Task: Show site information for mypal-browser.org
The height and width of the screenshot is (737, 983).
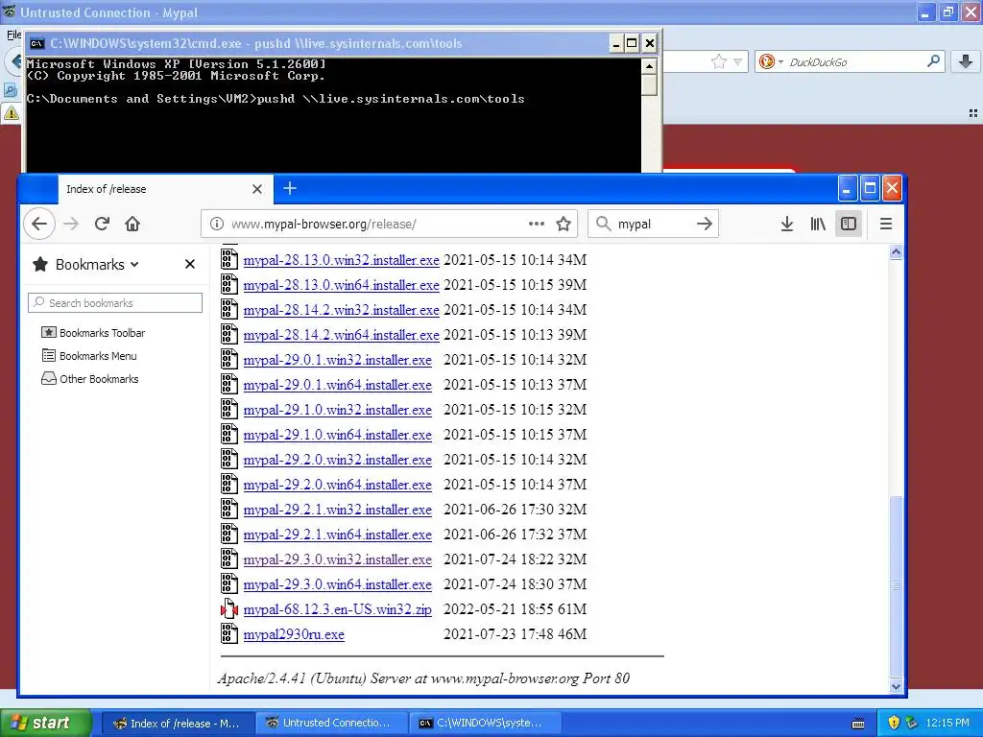Action: 217,224
